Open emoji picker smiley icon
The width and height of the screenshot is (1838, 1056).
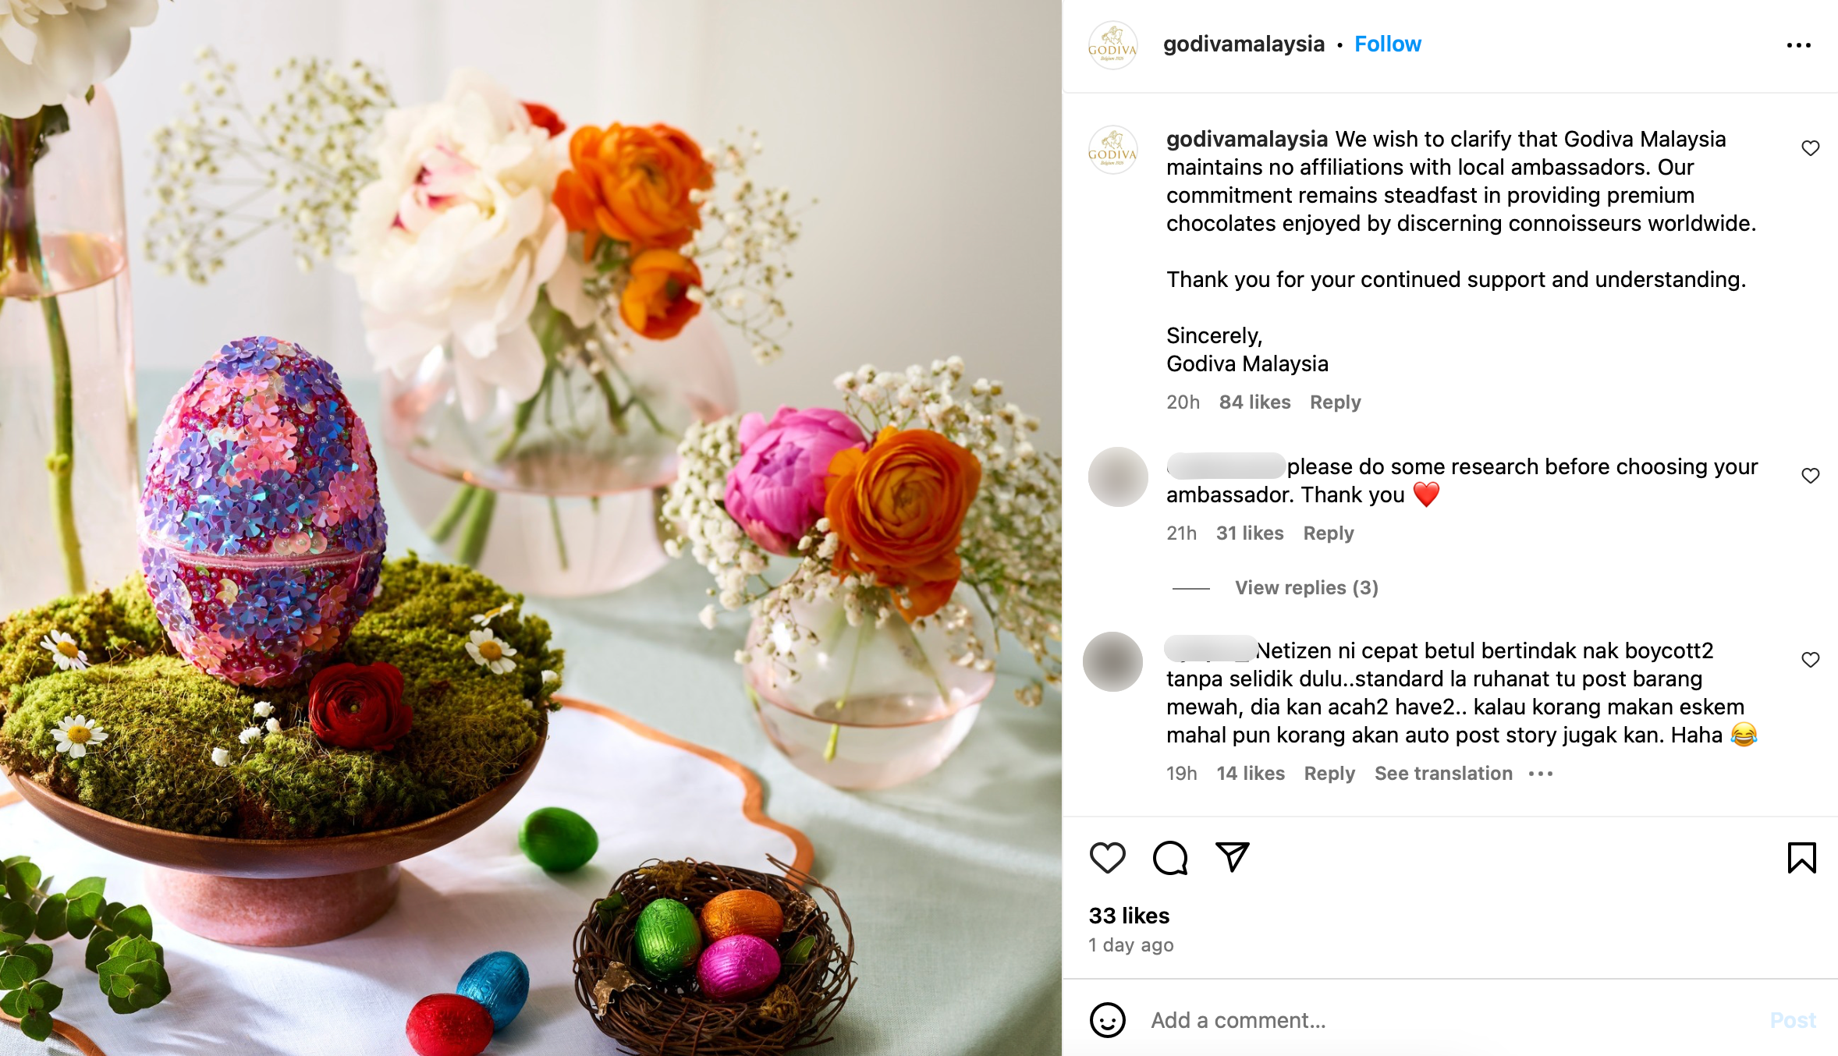pos(1107,1020)
